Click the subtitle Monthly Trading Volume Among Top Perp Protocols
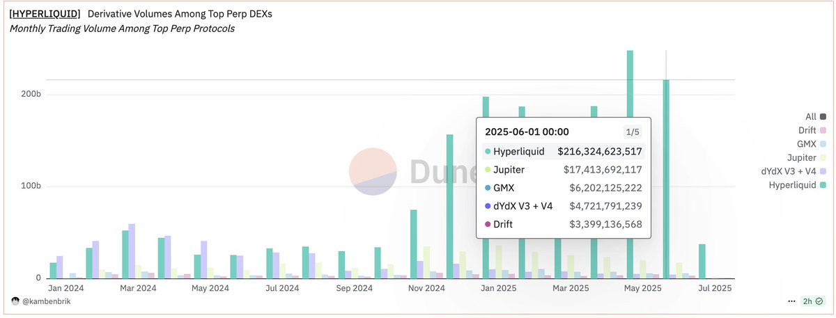The height and width of the screenshot is (318, 836). point(122,29)
